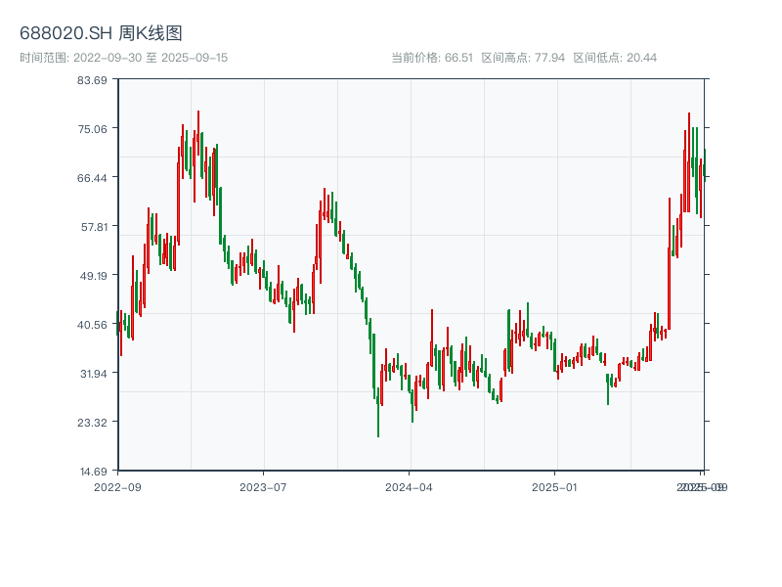Viewport: 782px width, 587px height.
Task: Click the 当前价格: 66.51 label
Action: coord(432,58)
